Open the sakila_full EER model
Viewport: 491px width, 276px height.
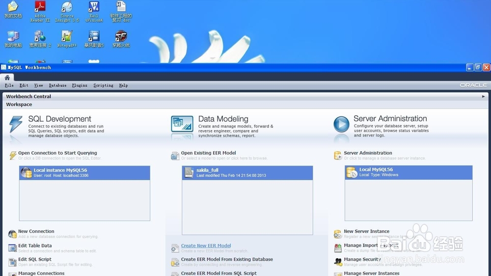pos(247,172)
